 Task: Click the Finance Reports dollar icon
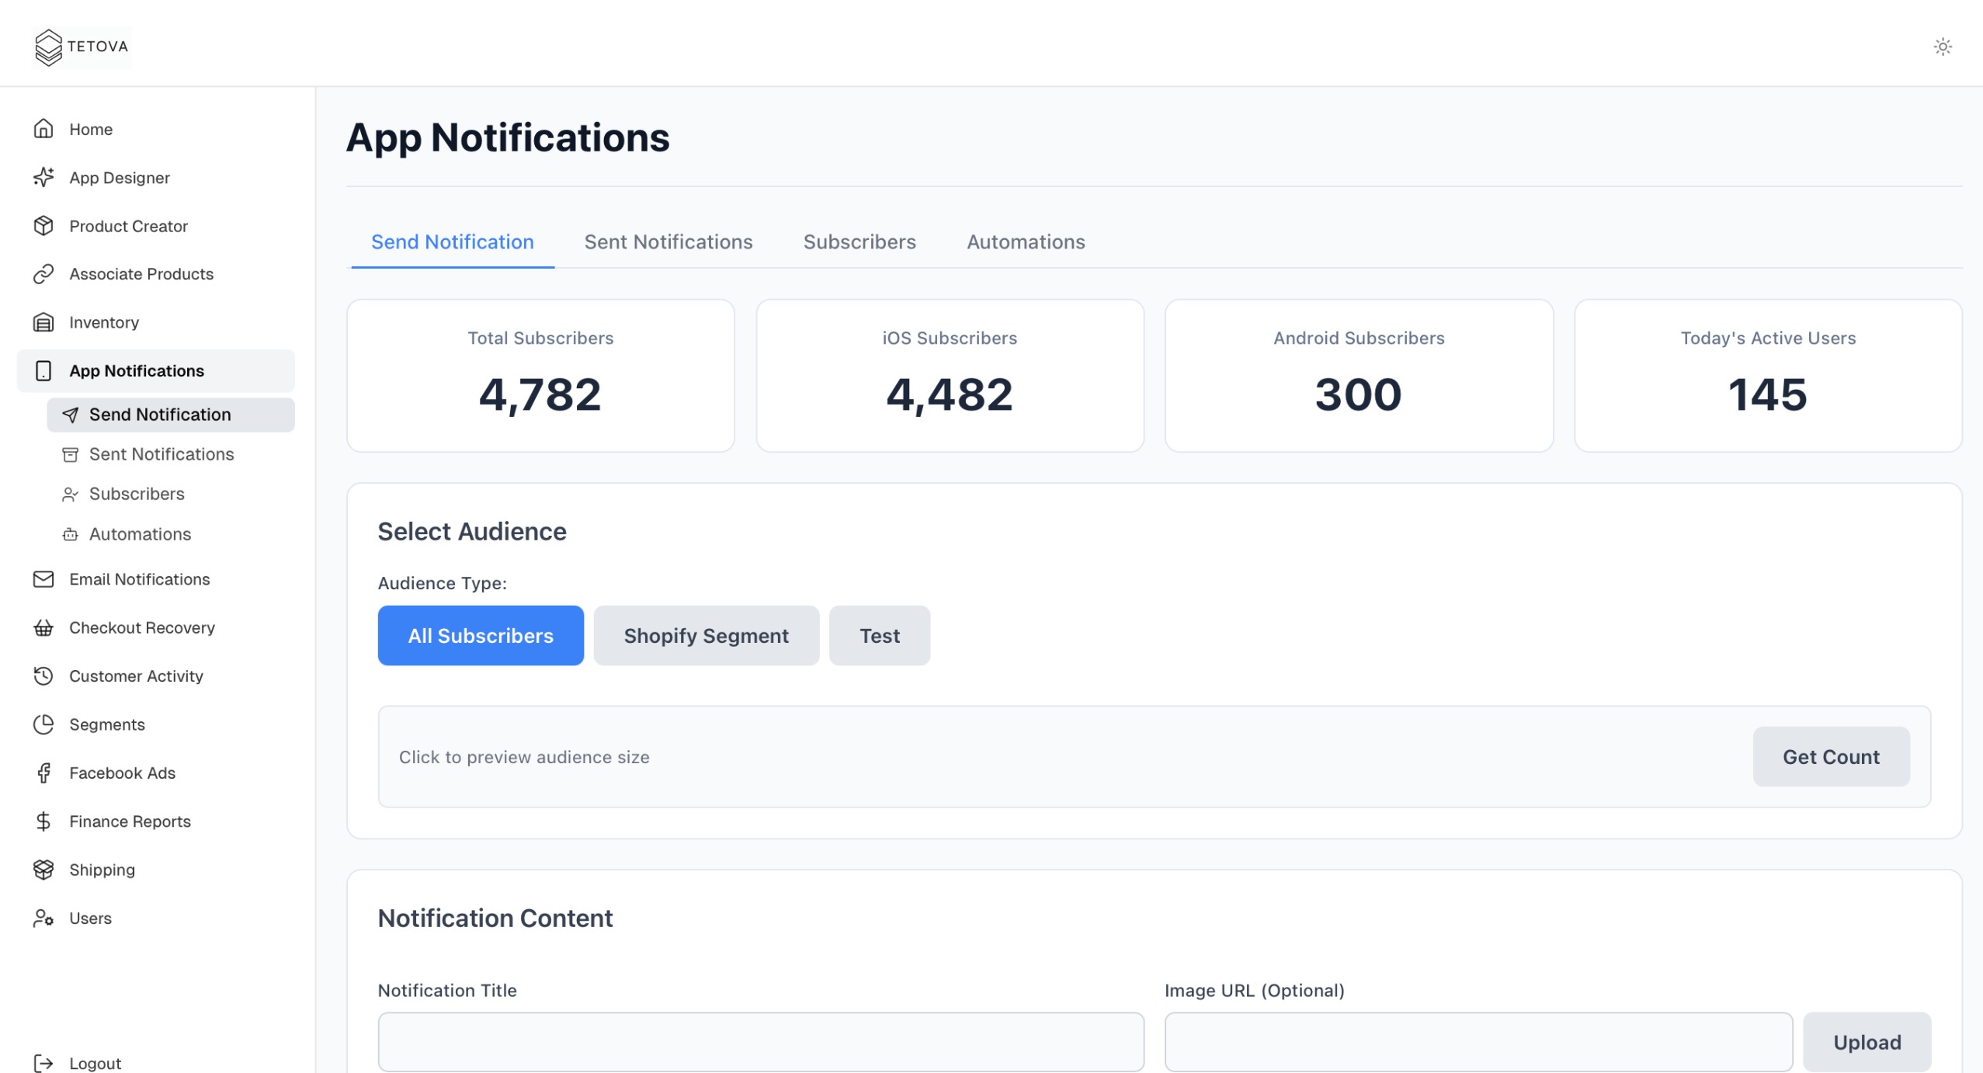click(44, 821)
